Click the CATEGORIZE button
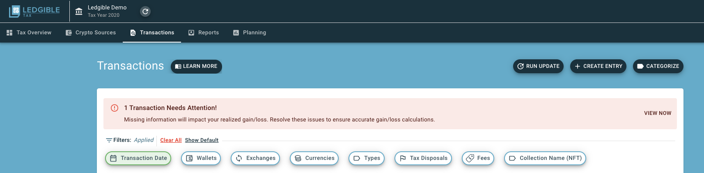Screen dimensions: 704x173 point(658,66)
